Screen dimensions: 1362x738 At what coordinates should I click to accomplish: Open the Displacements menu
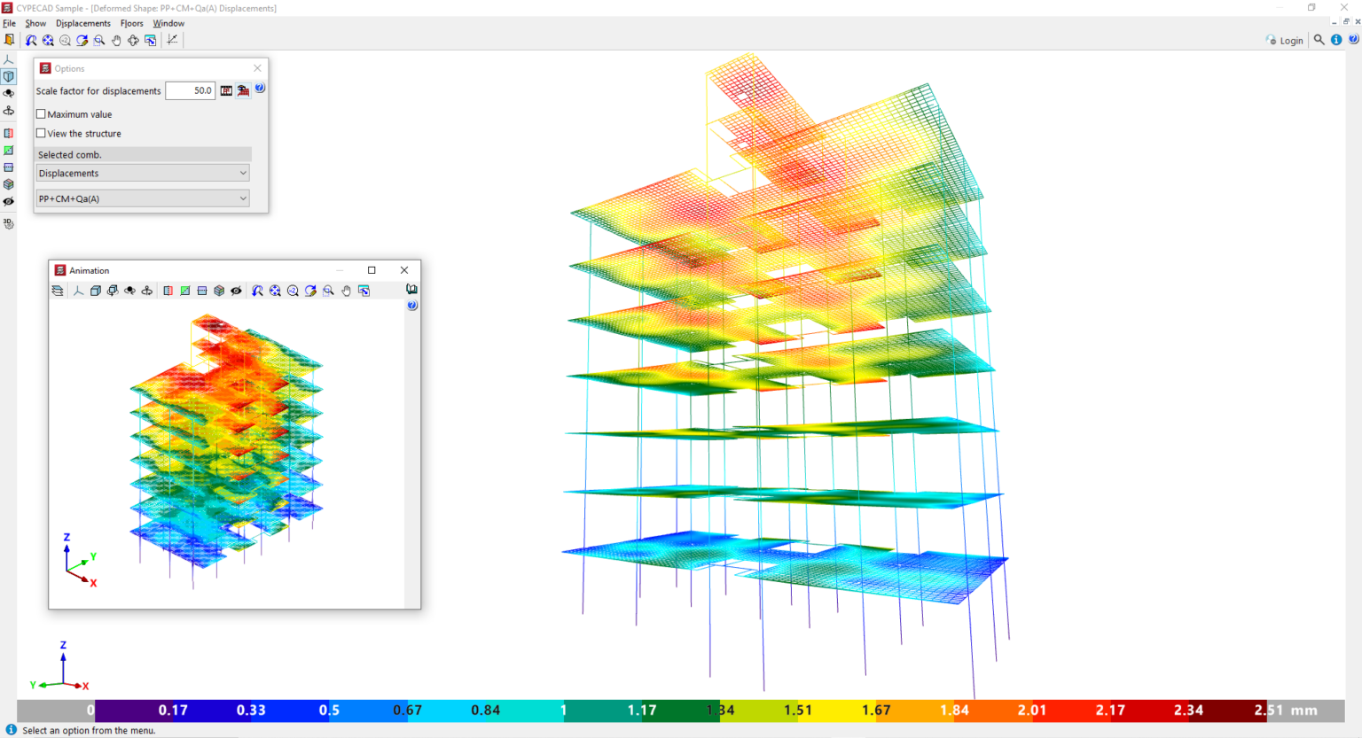click(83, 23)
